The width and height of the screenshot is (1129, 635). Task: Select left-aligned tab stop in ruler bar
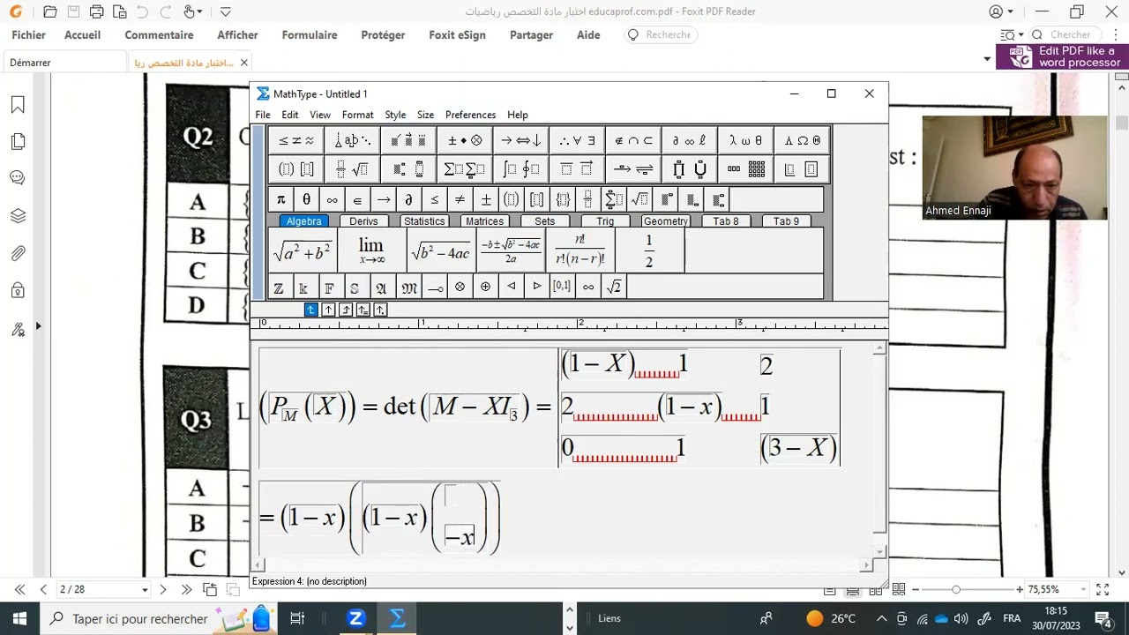pos(310,310)
